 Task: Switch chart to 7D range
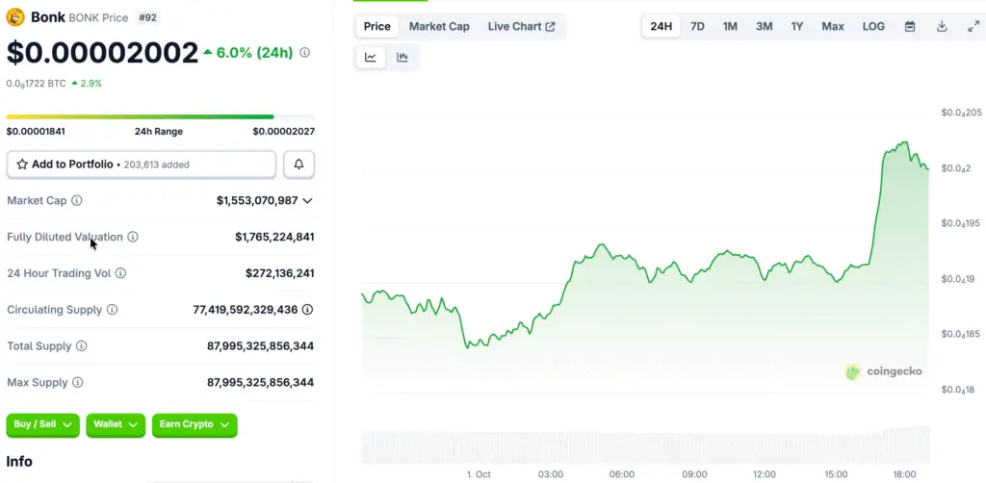[x=697, y=26]
